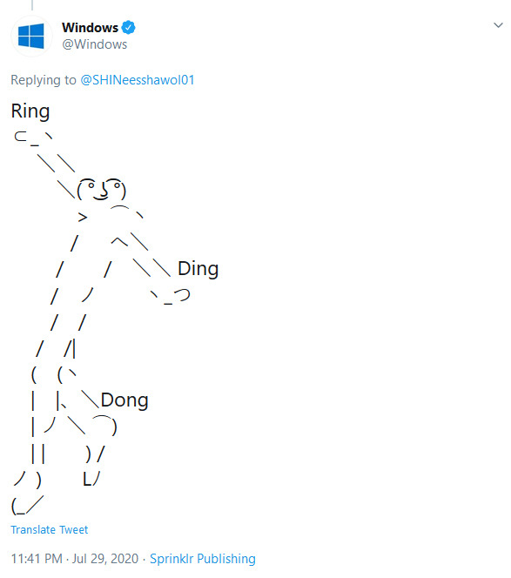Click the Translate Tweet link
Screen dimensions: 511x578
[x=50, y=530]
